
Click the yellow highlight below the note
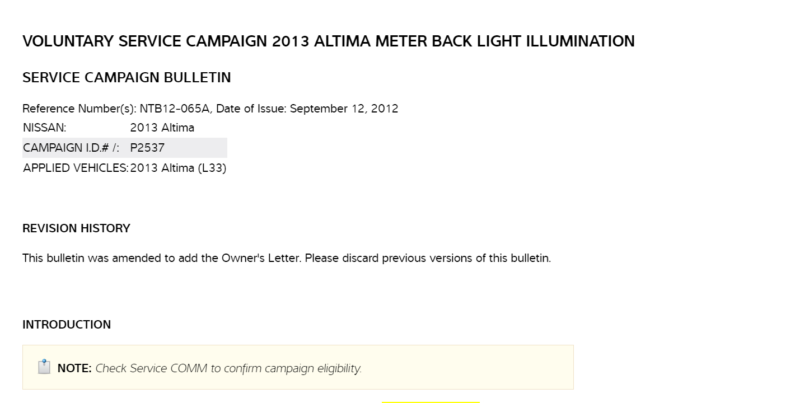(x=430, y=401)
